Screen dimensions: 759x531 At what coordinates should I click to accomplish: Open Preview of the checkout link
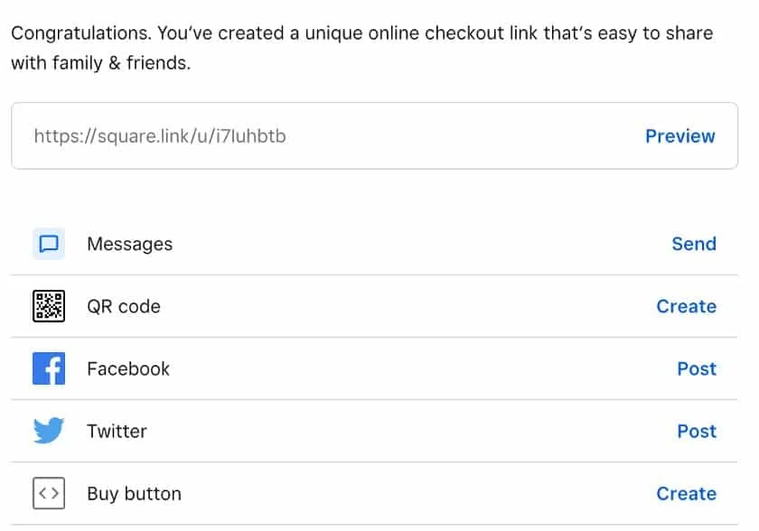click(680, 136)
